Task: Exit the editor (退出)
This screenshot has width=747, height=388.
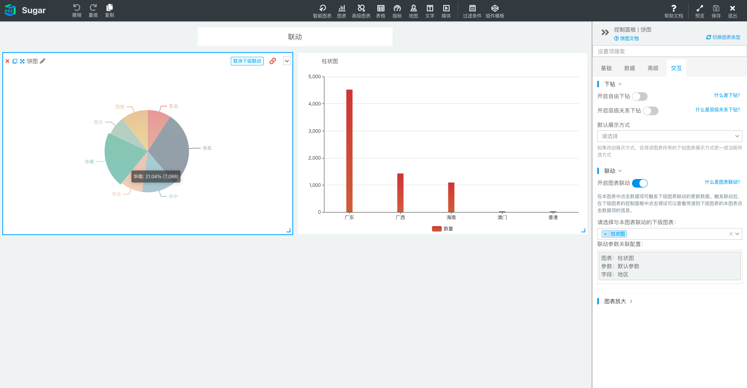Action: pos(733,11)
